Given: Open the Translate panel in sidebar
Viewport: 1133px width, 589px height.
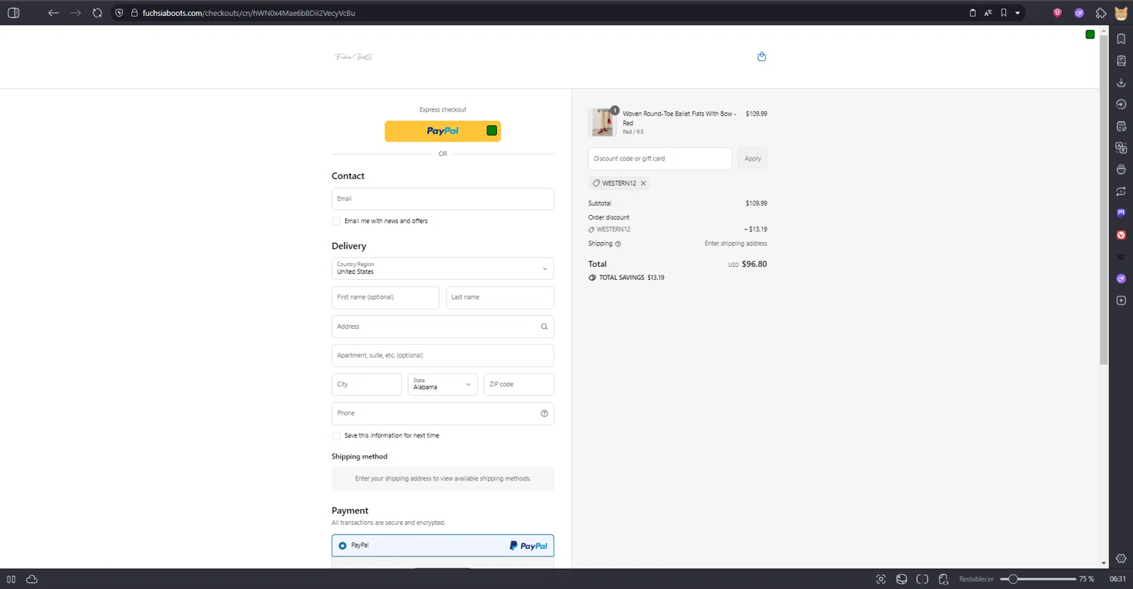Looking at the screenshot, I should coord(1122,148).
